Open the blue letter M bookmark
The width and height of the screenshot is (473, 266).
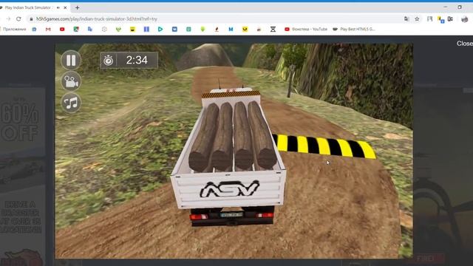pos(231,30)
